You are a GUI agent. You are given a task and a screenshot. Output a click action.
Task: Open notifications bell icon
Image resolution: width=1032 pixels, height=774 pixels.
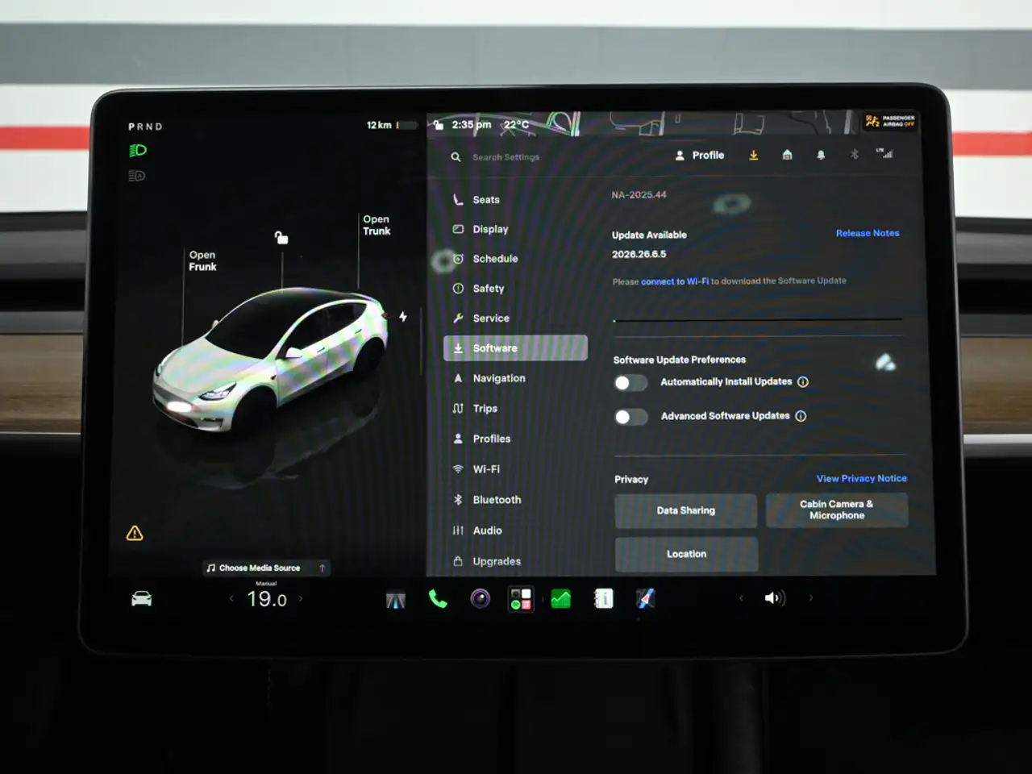pyautogui.click(x=821, y=155)
